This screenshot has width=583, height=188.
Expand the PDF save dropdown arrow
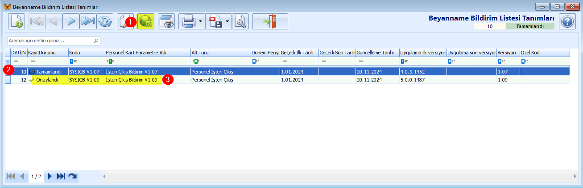[227, 21]
